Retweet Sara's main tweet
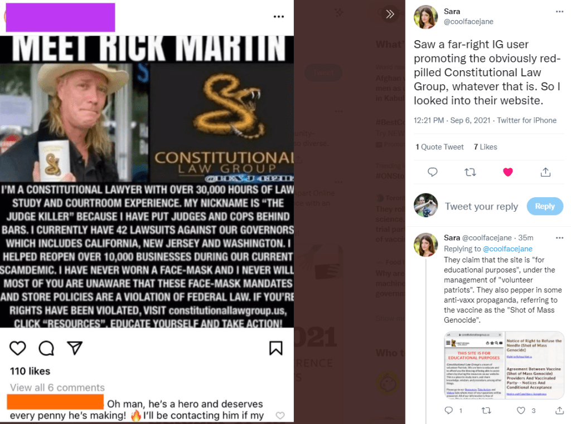This screenshot has height=424, width=571. point(470,172)
